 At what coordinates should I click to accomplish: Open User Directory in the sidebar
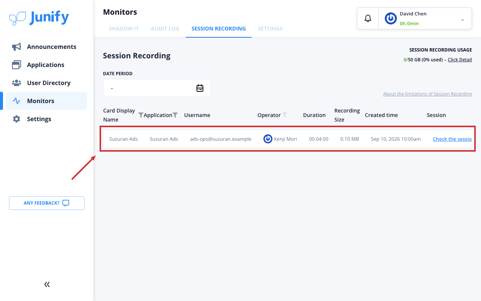47,83
